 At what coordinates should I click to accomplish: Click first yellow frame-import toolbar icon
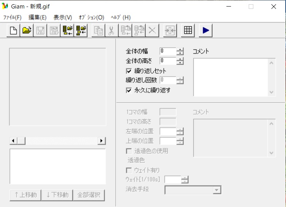point(67,30)
